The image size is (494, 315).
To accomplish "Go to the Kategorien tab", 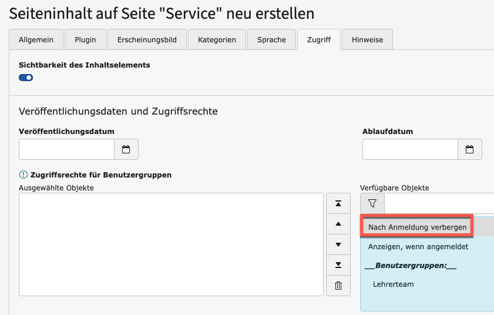I will pyautogui.click(x=217, y=40).
